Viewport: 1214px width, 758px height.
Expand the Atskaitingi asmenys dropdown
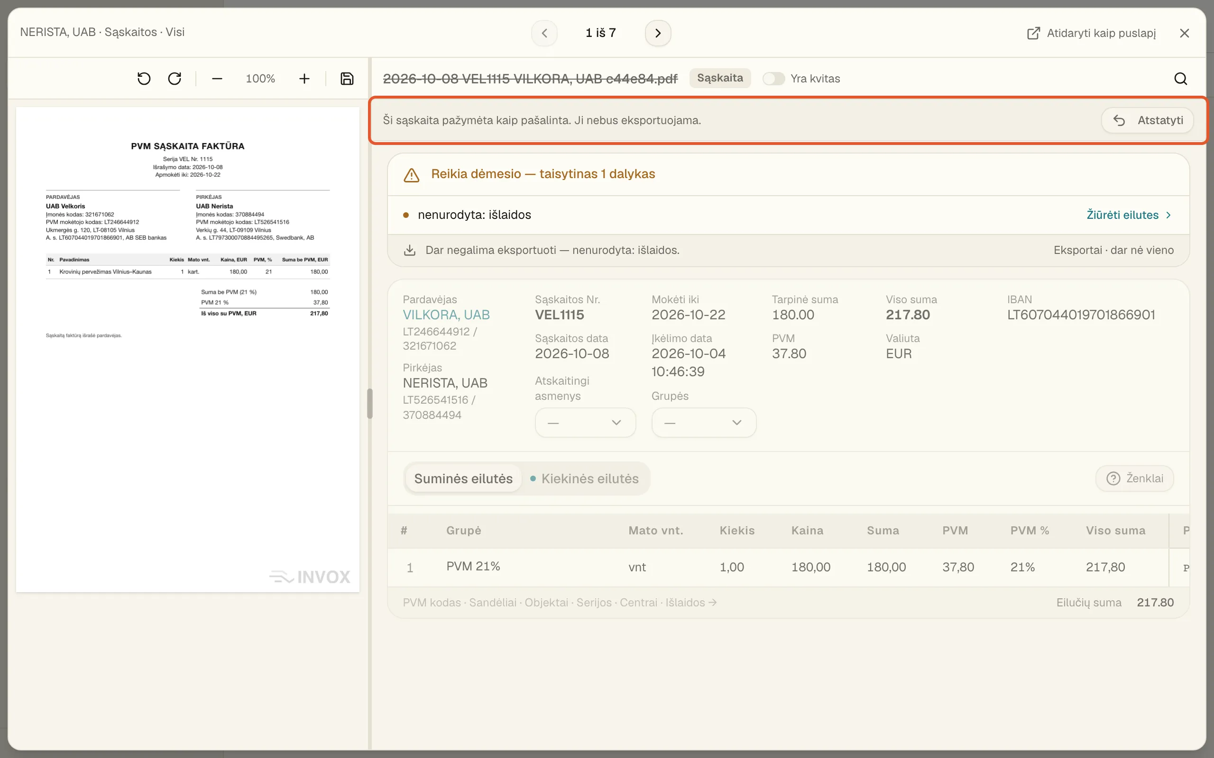tap(586, 423)
